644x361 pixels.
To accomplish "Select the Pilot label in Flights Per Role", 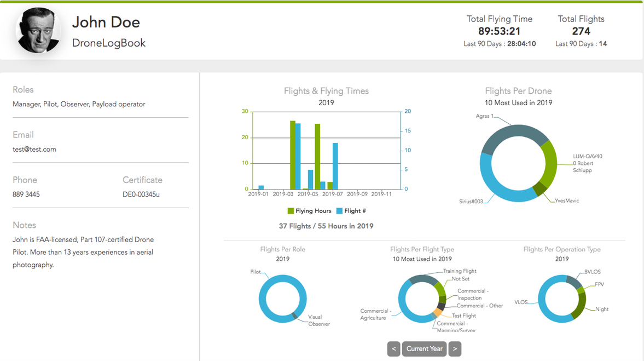I will 256,272.
